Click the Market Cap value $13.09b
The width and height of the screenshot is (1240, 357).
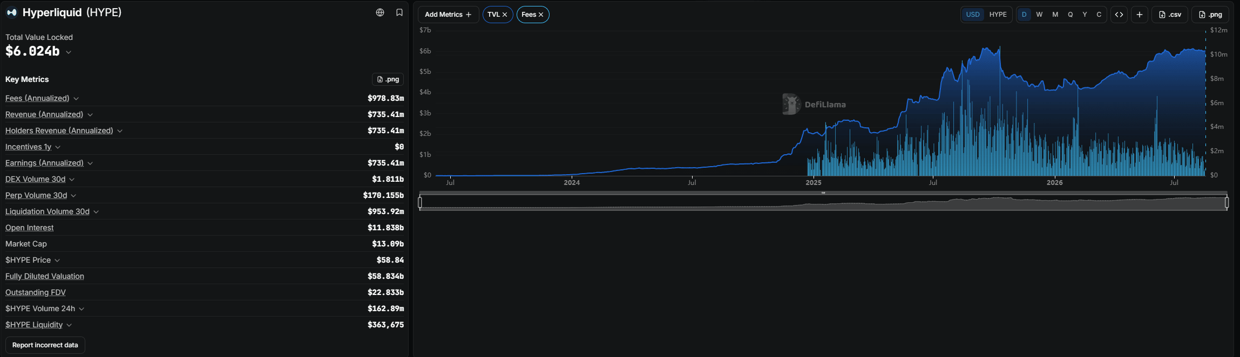pos(388,244)
